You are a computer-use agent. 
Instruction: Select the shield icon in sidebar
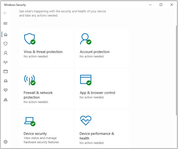point(6,44)
